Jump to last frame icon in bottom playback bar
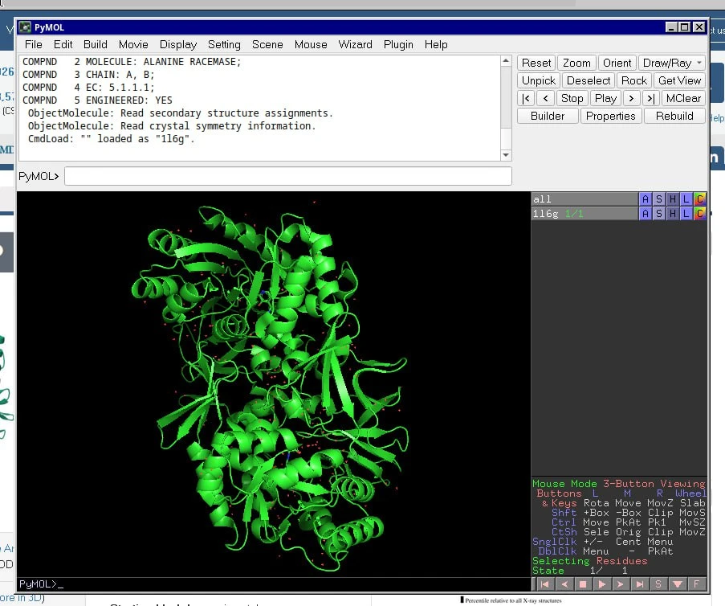Screen dimensions: 725x606 point(640,584)
